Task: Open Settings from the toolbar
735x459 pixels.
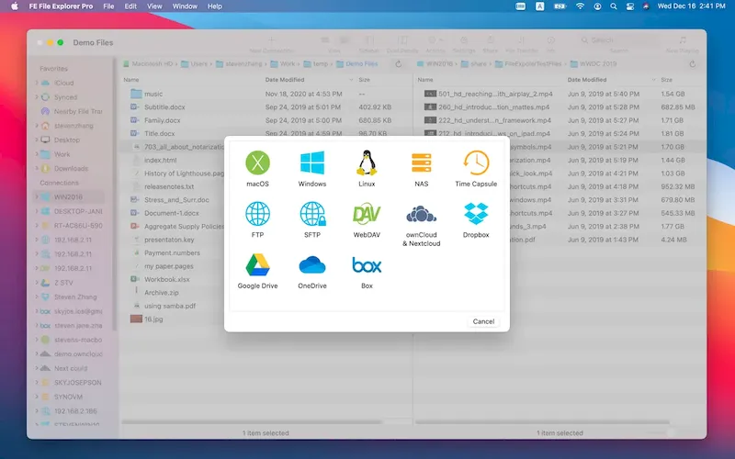Action: [464, 44]
